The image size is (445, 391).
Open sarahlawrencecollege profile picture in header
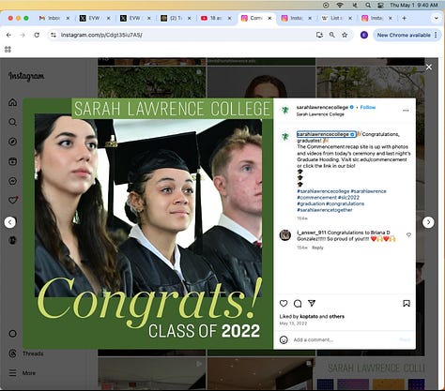(x=285, y=111)
